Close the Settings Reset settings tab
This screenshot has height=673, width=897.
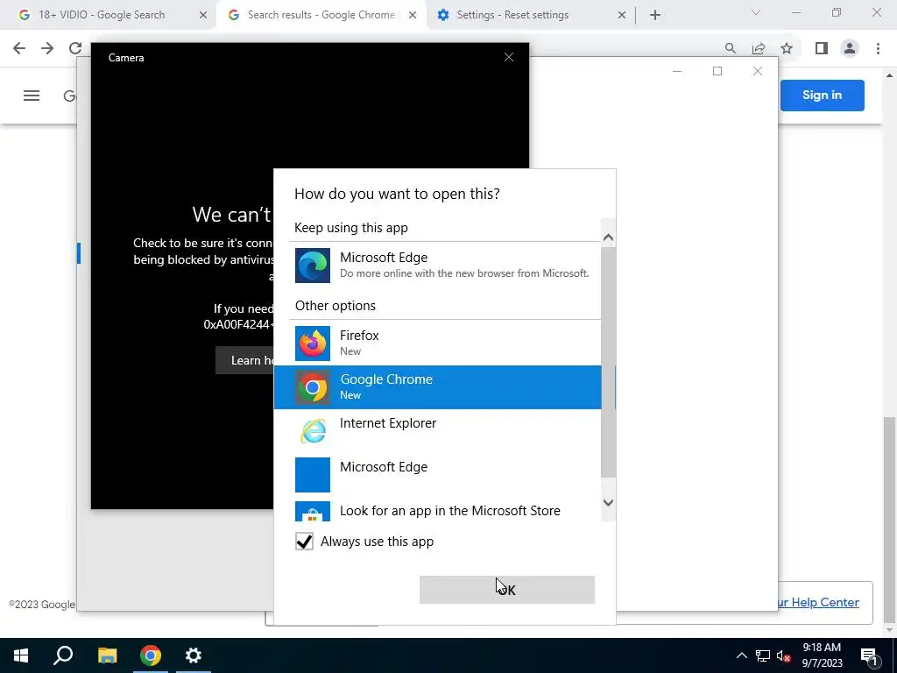pos(622,15)
